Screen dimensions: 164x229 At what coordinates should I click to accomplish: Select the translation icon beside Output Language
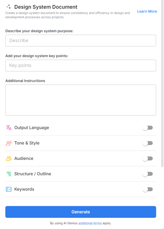tap(8, 127)
